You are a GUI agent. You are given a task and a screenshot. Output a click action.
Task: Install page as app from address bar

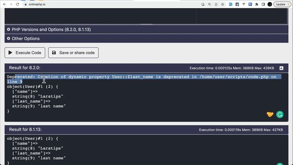[x=203, y=4]
